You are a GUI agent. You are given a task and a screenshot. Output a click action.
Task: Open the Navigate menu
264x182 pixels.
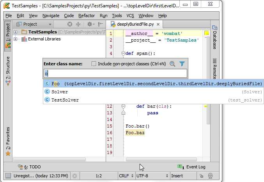click(51, 16)
